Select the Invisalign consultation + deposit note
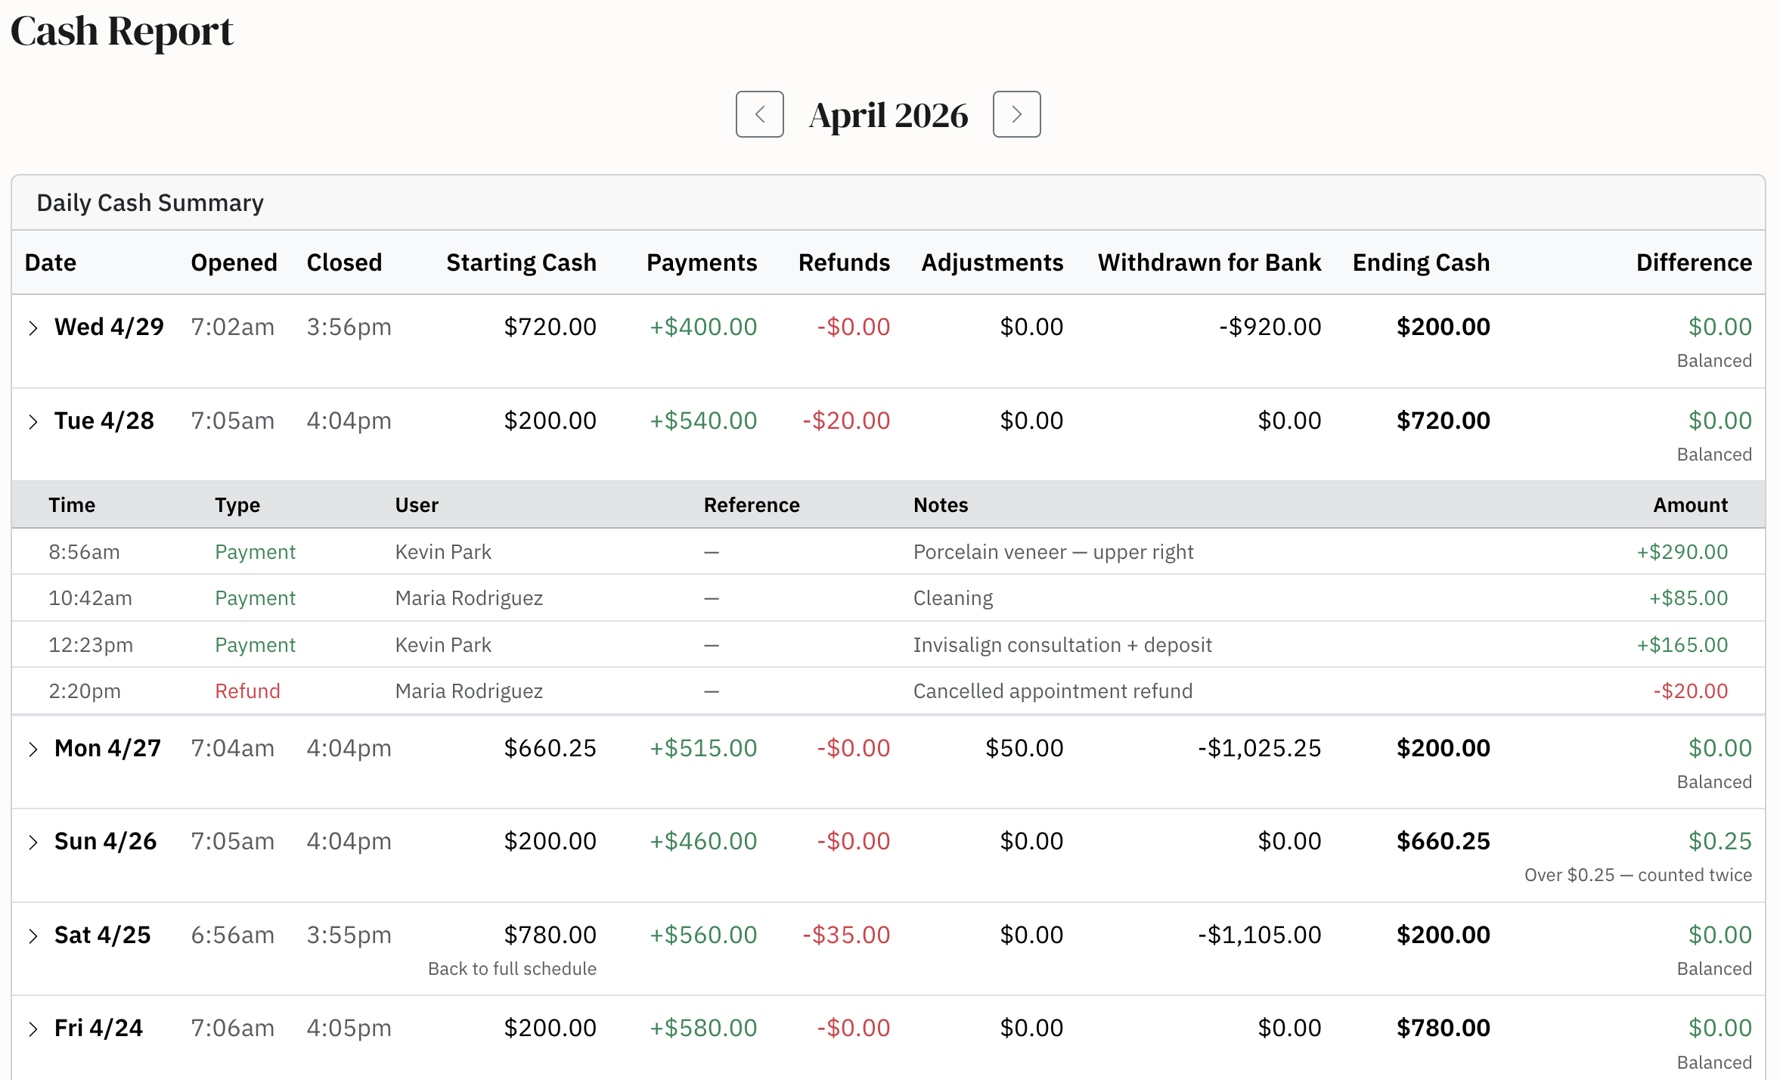The height and width of the screenshot is (1080, 1780). coord(1062,645)
